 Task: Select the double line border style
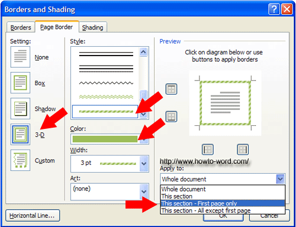(106, 54)
